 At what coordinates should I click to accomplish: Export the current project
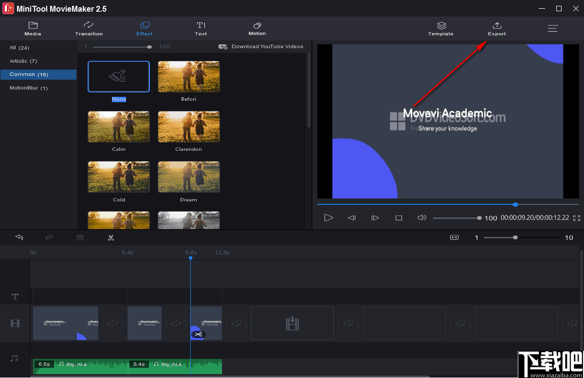(x=496, y=28)
